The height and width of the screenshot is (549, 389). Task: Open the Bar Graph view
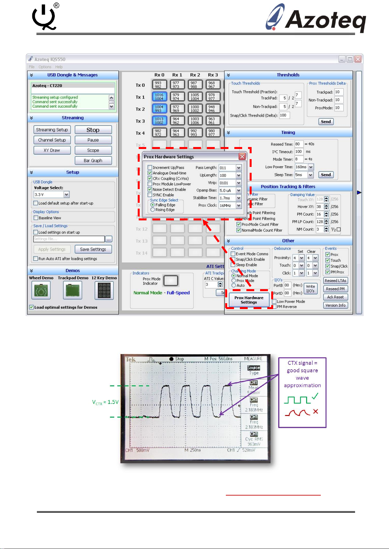[x=93, y=161]
